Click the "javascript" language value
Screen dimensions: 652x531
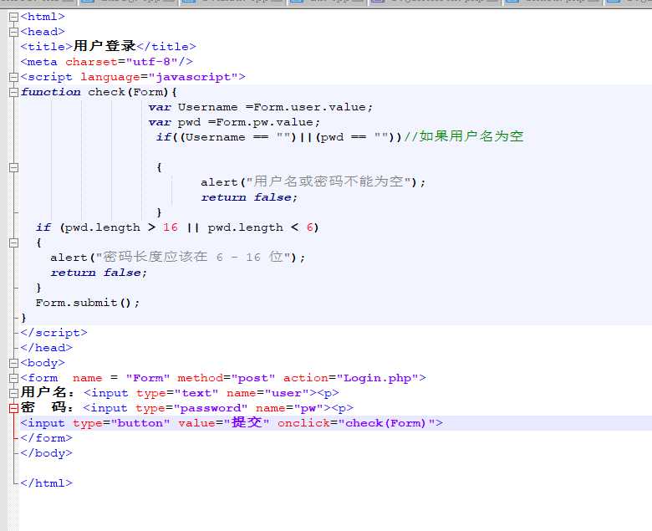pyautogui.click(x=193, y=77)
